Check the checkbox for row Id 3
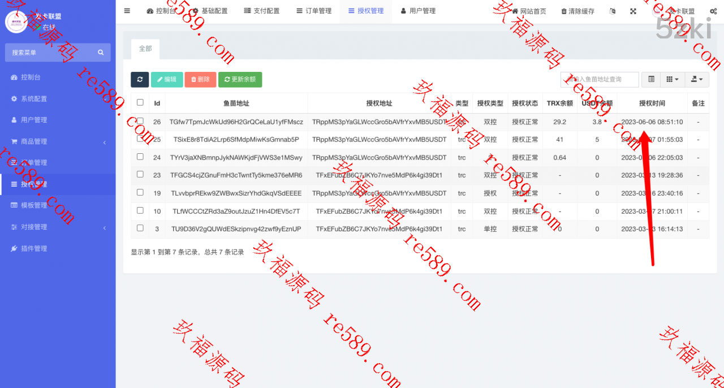Screen dimensions: 724x388 click(140, 229)
